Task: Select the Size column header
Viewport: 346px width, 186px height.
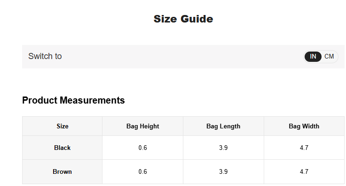Action: [63, 126]
